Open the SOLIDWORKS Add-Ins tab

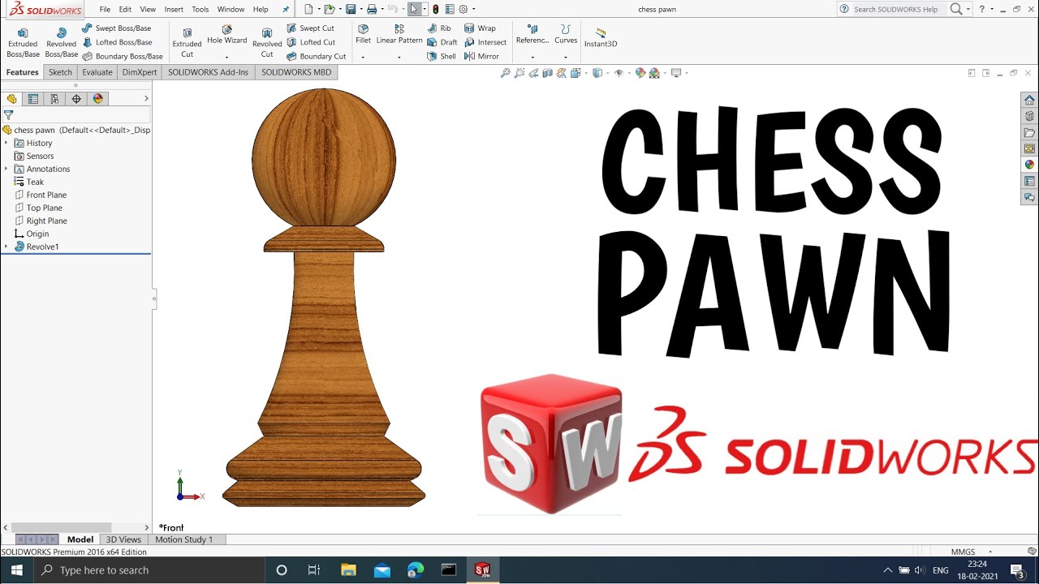coord(209,72)
